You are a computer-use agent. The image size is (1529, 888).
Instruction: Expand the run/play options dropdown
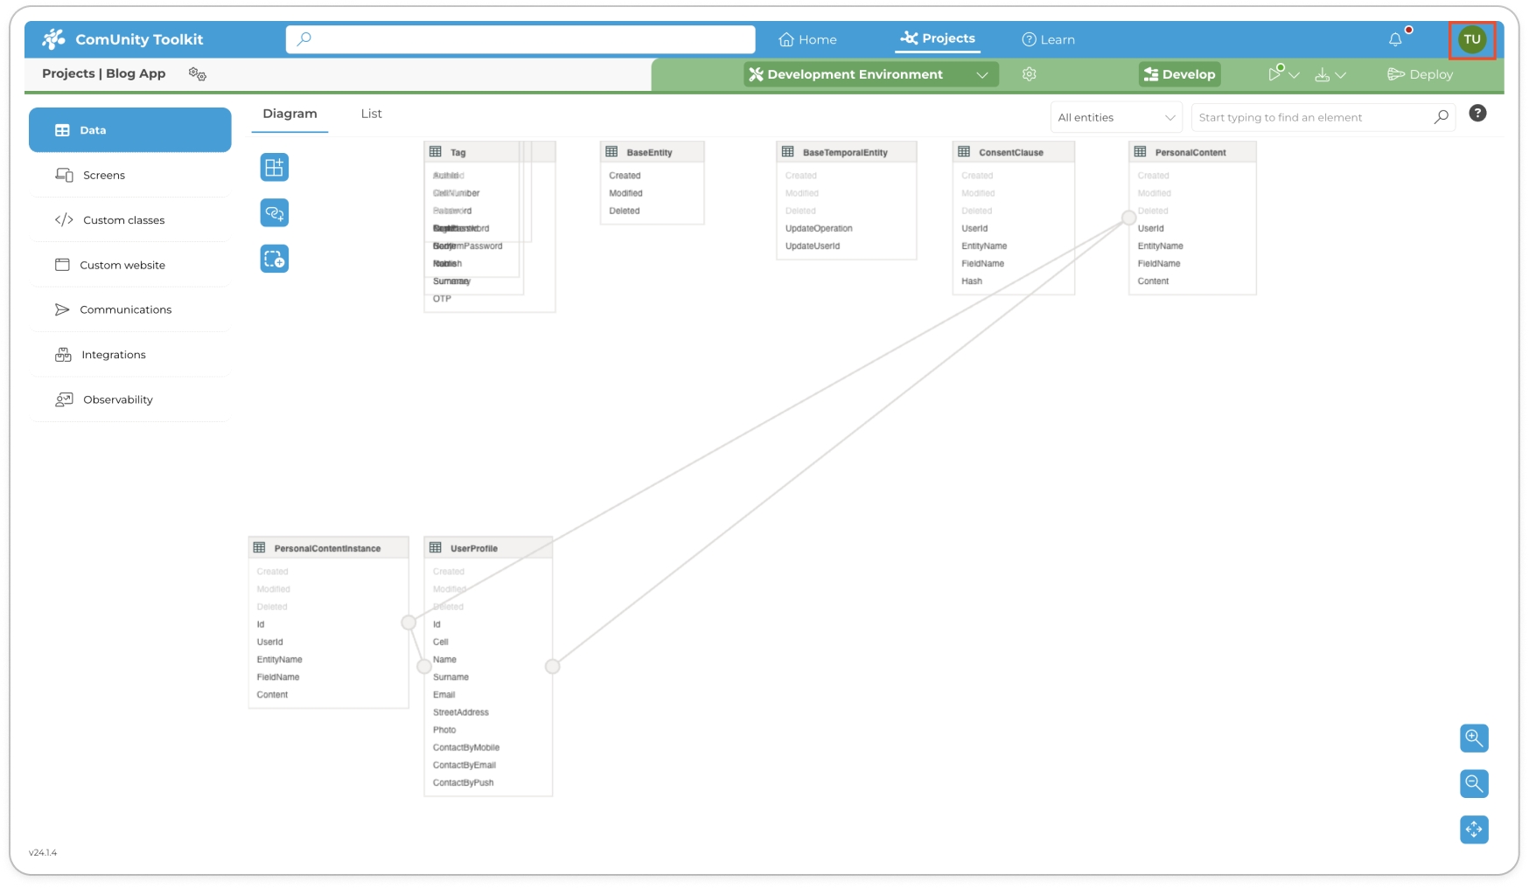coord(1283,74)
